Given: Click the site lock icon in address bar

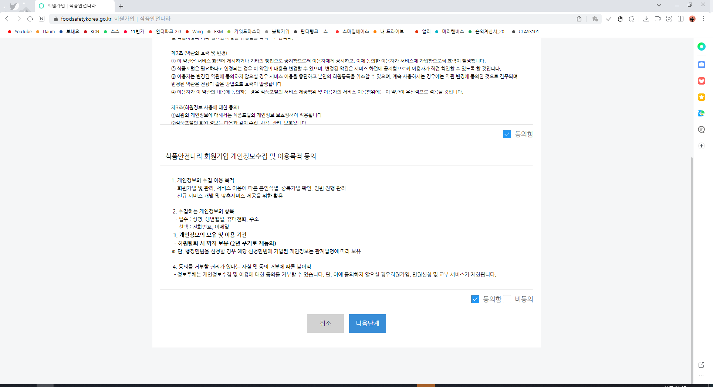Looking at the screenshot, I should coord(56,19).
